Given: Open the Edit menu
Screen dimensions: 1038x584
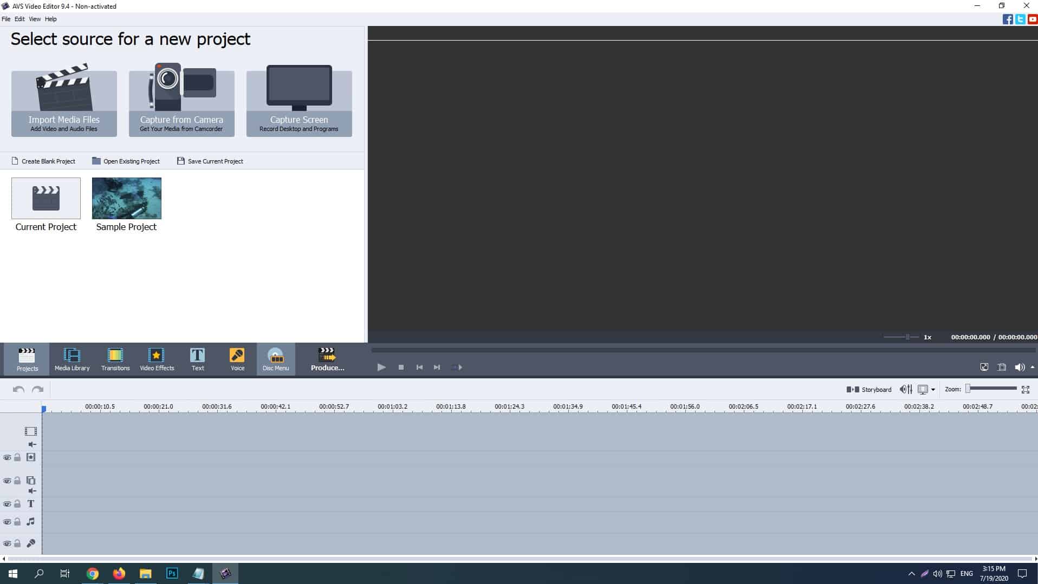Looking at the screenshot, I should click(x=20, y=19).
